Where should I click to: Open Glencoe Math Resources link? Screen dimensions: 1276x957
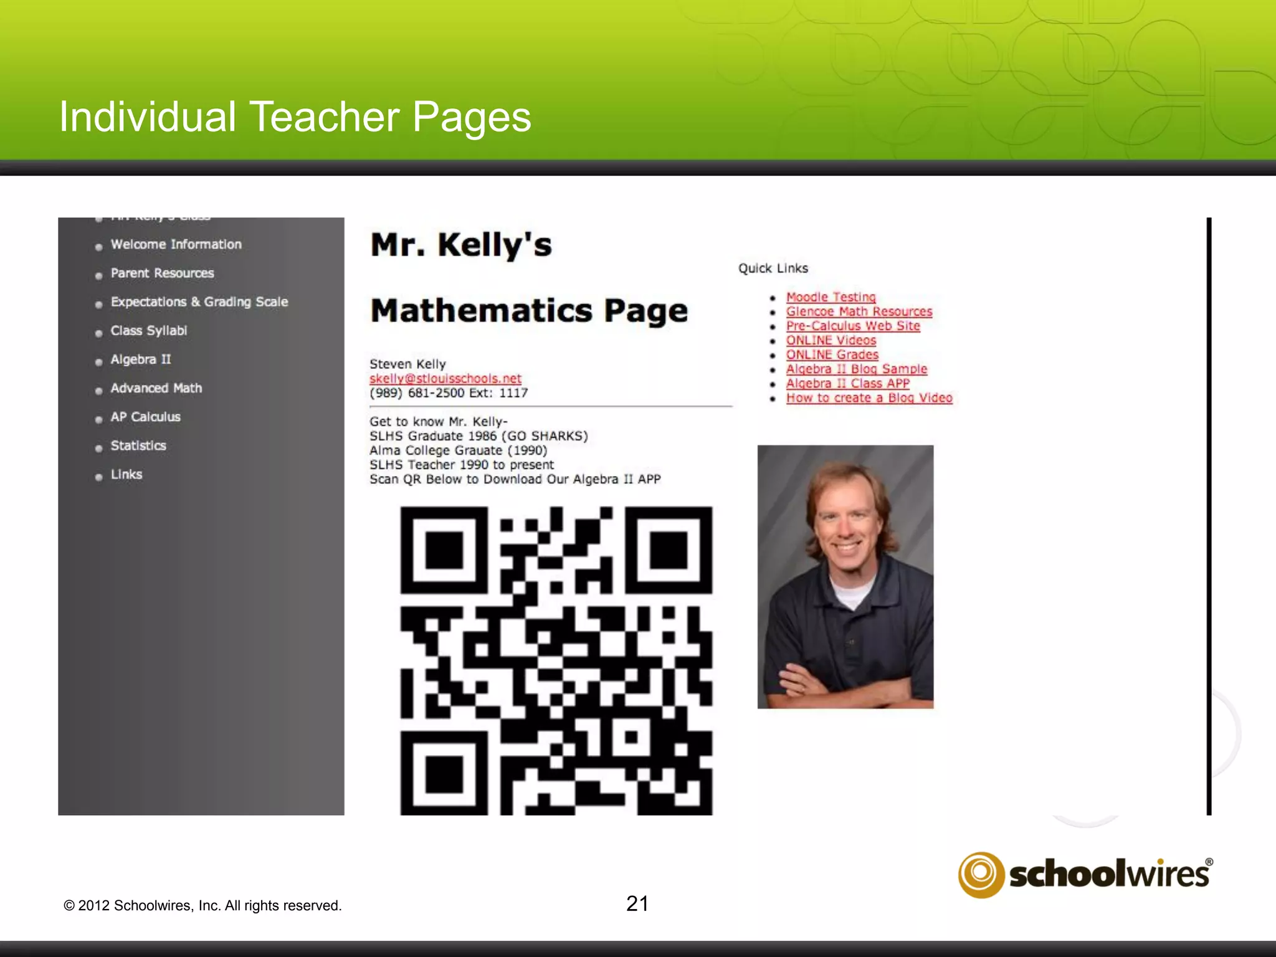[x=859, y=312]
